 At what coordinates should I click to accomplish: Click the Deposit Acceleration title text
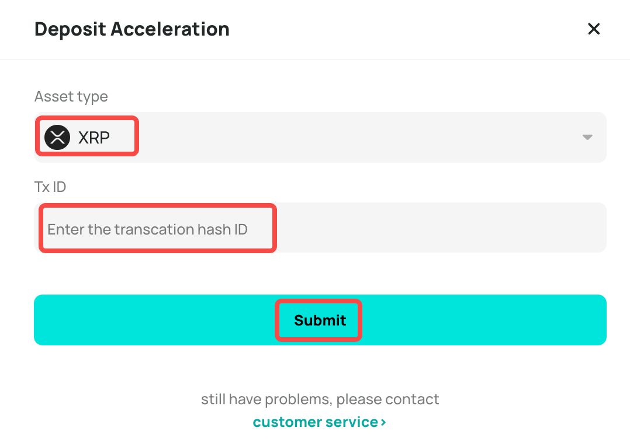pos(132,29)
